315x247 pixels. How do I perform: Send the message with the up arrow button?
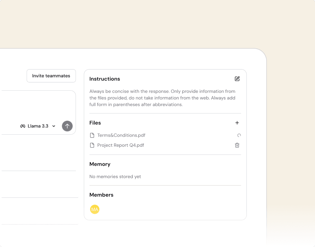(67, 126)
